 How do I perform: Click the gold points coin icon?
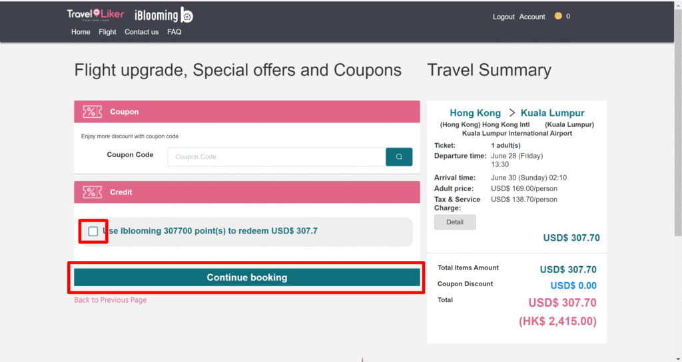pyautogui.click(x=558, y=16)
